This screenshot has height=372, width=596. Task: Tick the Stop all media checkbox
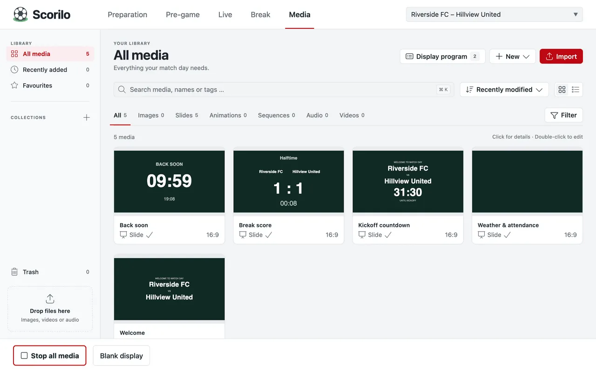click(24, 356)
